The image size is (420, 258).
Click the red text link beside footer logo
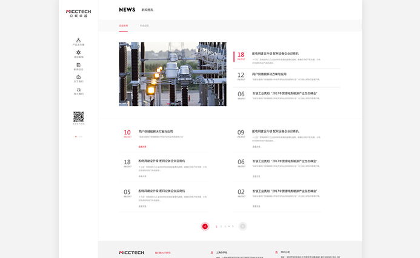(163, 253)
